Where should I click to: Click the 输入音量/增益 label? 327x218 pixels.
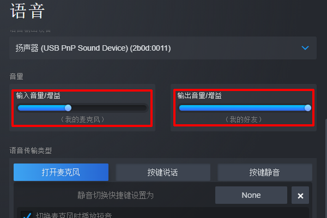[x=38, y=95]
